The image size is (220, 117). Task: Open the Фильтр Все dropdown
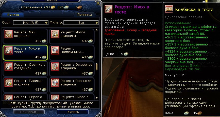click(81, 23)
